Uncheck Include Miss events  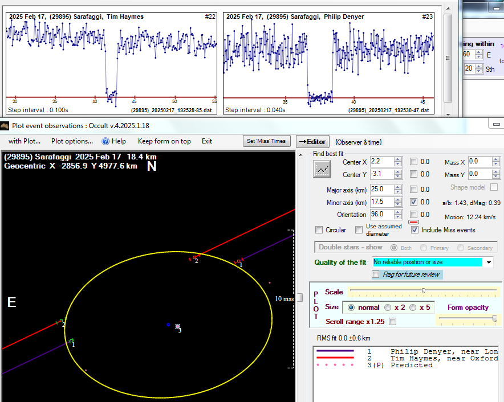pos(414,230)
